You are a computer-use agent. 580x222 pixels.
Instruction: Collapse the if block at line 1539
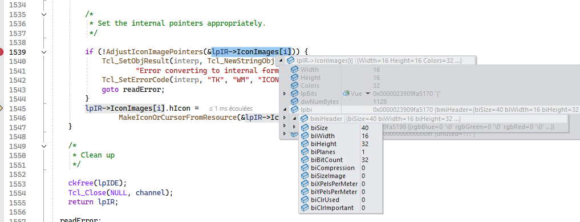[44, 52]
